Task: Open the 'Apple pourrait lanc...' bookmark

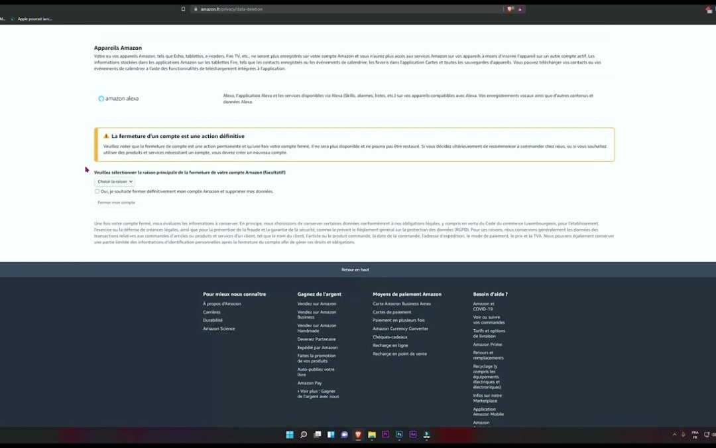Action: tap(32, 19)
